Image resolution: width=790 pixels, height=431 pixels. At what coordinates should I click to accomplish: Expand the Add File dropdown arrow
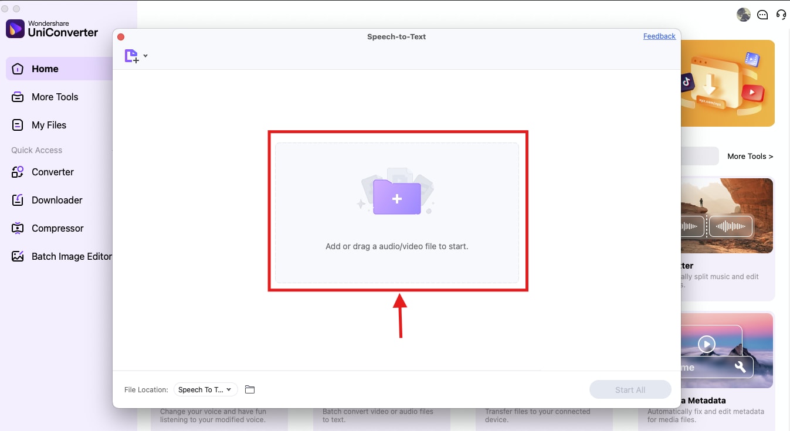pos(145,56)
